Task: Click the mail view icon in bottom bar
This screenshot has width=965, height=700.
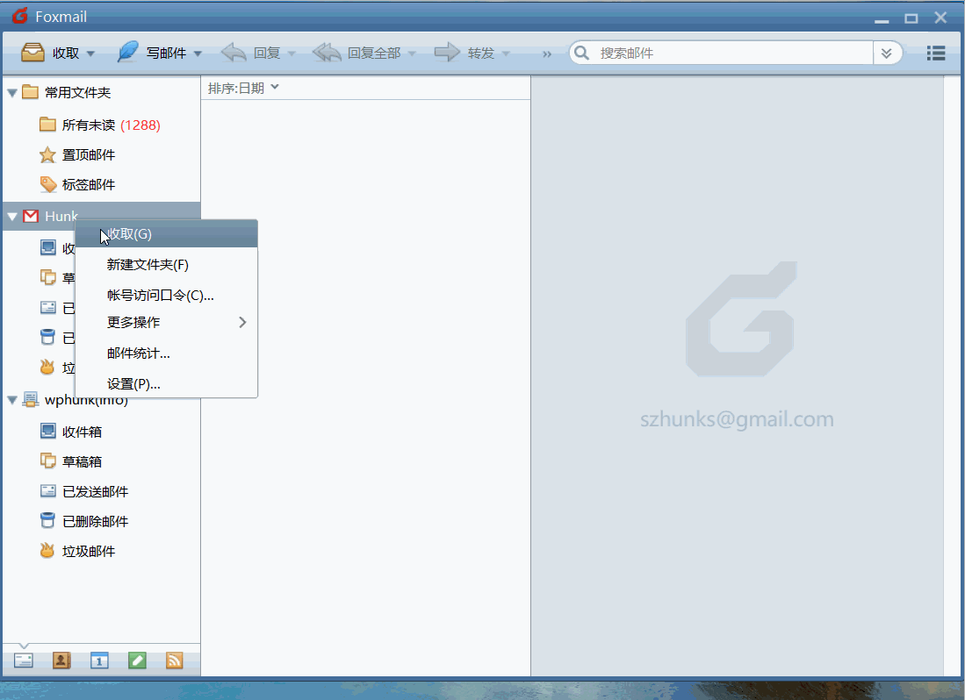Action: click(x=24, y=661)
